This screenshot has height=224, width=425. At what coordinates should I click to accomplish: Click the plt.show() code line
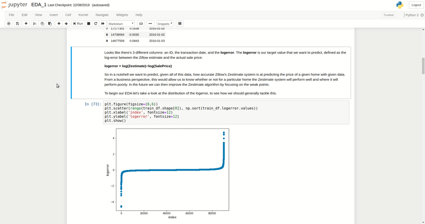point(115,121)
